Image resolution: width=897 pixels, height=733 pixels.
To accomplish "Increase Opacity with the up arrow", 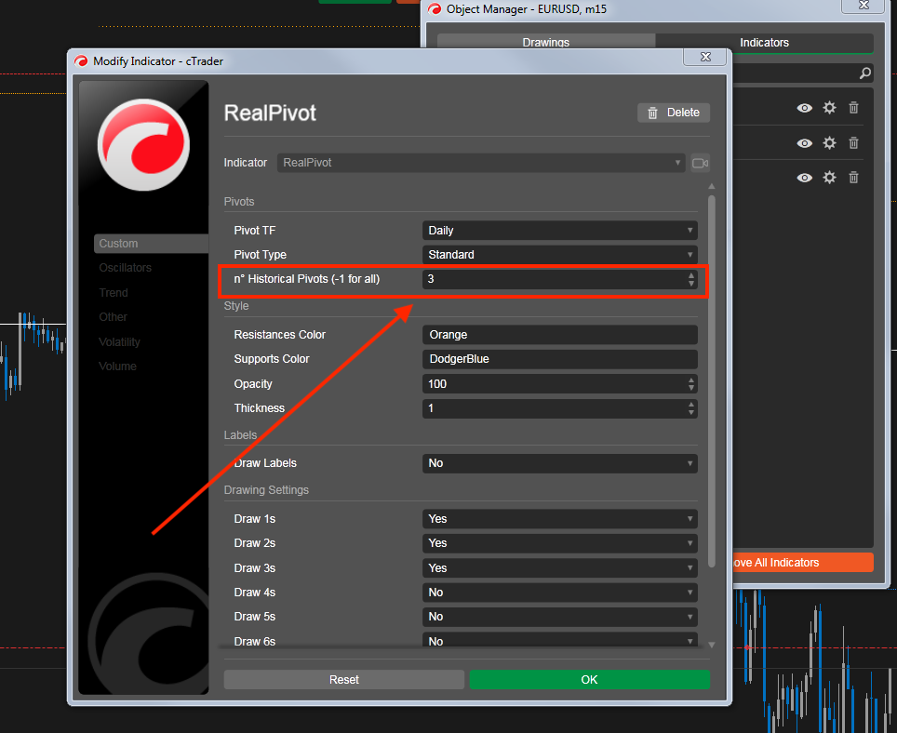I will [x=691, y=380].
